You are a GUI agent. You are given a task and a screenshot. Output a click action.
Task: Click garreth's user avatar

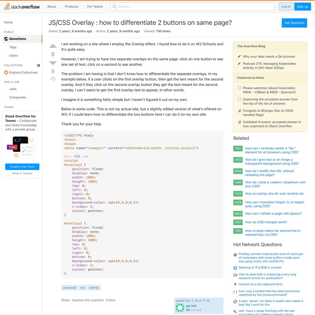(180, 307)
